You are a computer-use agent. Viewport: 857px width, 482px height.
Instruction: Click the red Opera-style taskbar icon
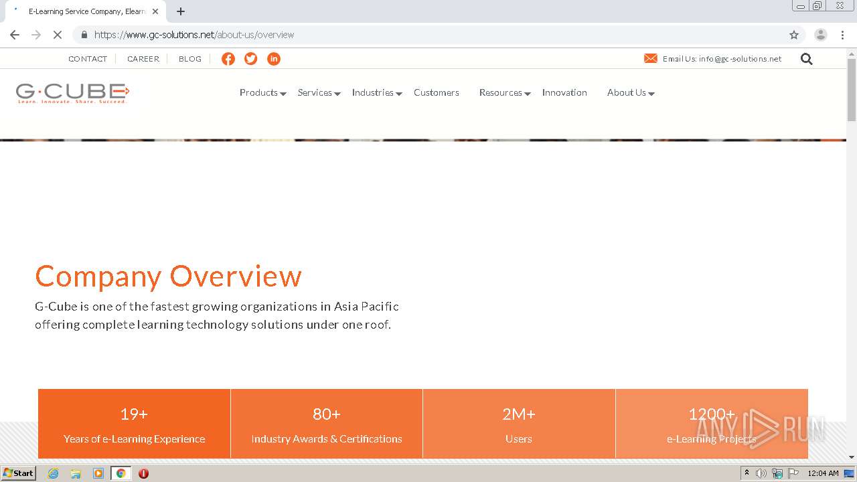tap(143, 473)
